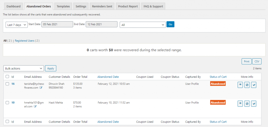Select the checkbox for order 16
Screen dimensions: 268x127
coord(7,84)
